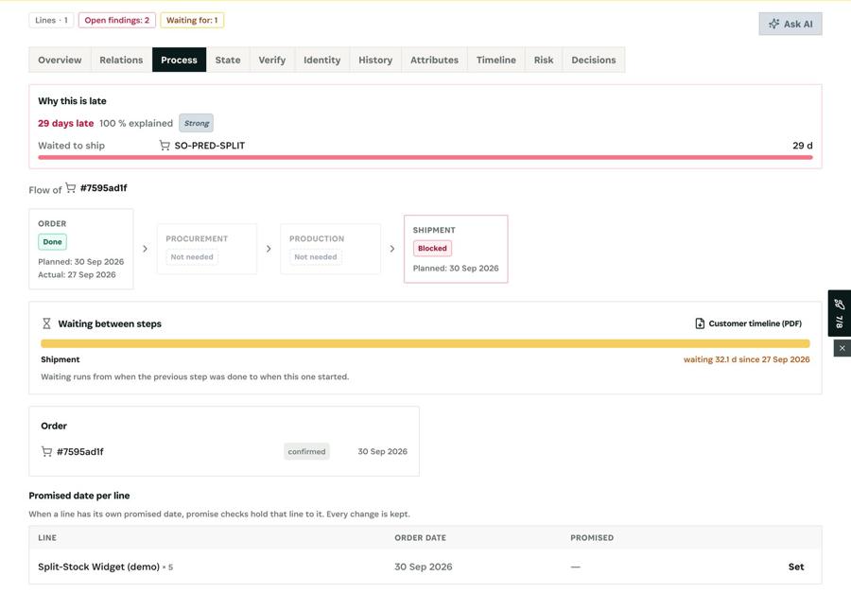
Task: Click the cart icon in the Order card
Action: 46,451
